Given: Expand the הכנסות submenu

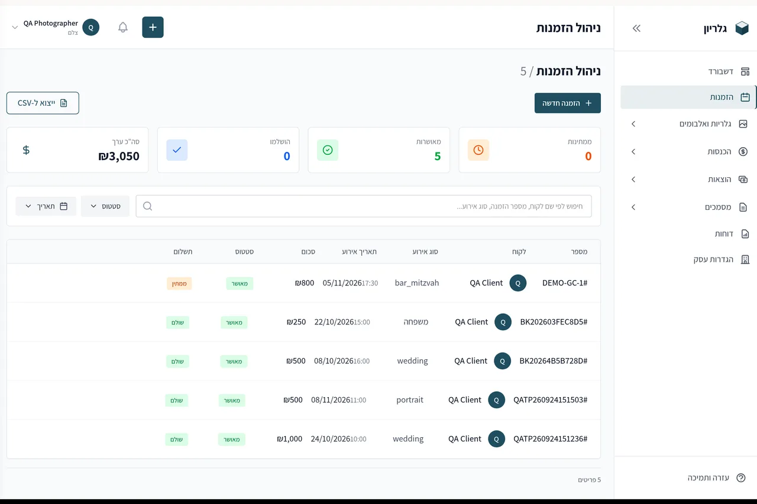Looking at the screenshot, I should (633, 152).
